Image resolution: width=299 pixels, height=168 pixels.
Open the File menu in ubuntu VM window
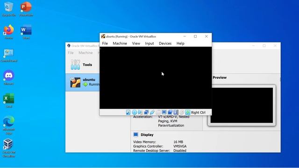point(105,43)
